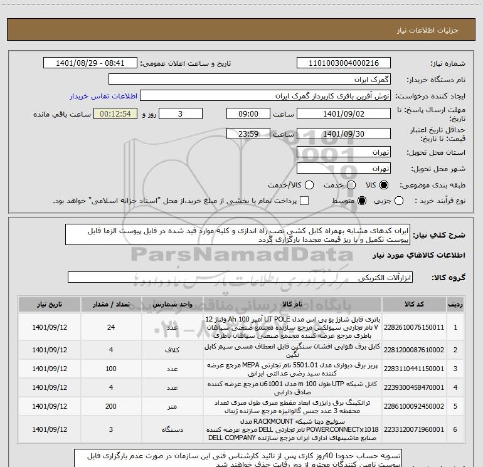Select product code 2239300458470001
Viewport: 483px width, 467px height.
click(x=414, y=387)
